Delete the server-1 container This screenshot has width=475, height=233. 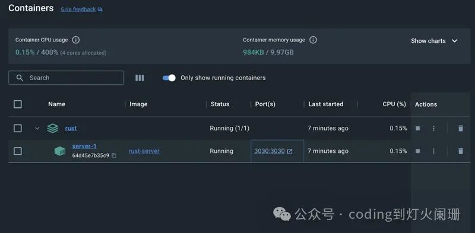461,151
